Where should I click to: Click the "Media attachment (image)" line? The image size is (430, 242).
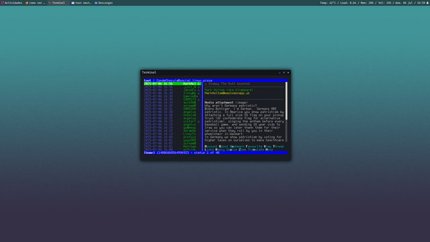click(x=226, y=103)
